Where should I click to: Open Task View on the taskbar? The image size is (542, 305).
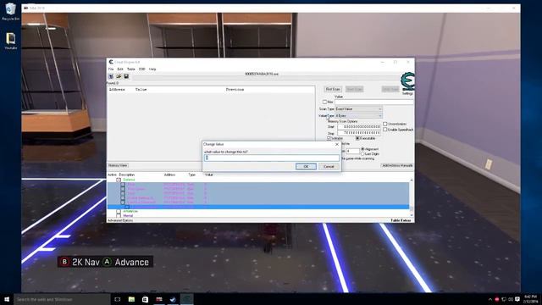click(x=118, y=299)
